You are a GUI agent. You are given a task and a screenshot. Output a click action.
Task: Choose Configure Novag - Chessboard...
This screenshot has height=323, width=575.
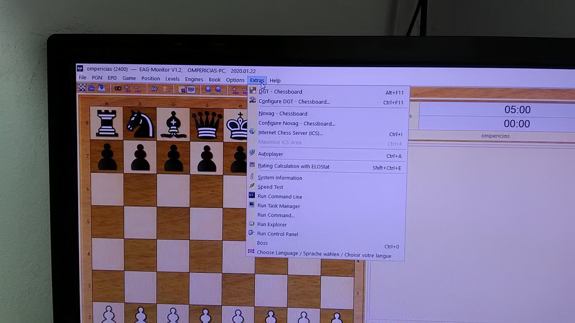click(327, 123)
